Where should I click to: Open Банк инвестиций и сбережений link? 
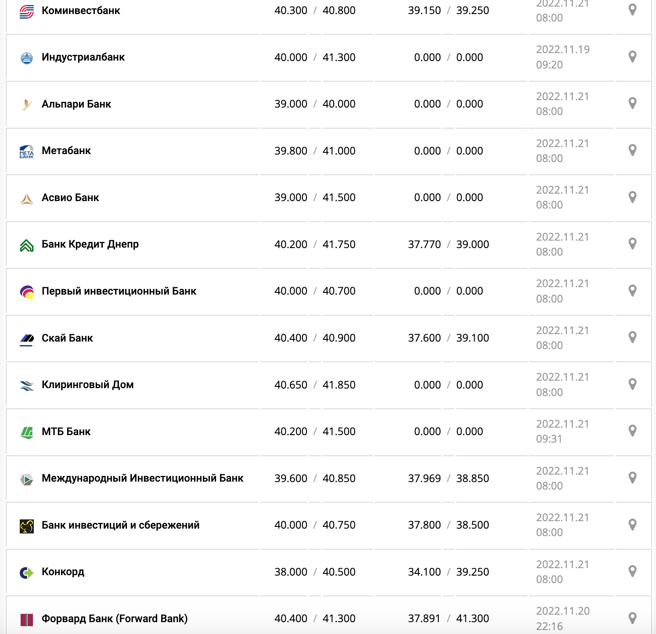coord(120,525)
